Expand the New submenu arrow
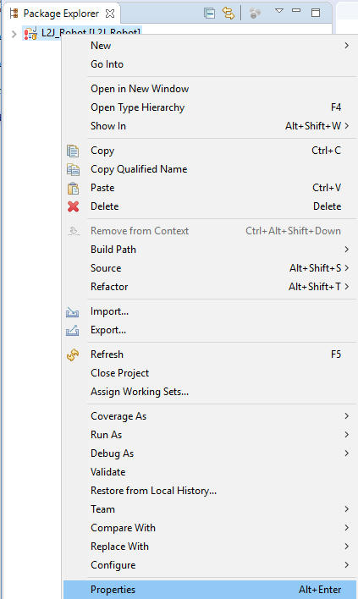Viewport: 358px width, 599px height. pos(346,46)
